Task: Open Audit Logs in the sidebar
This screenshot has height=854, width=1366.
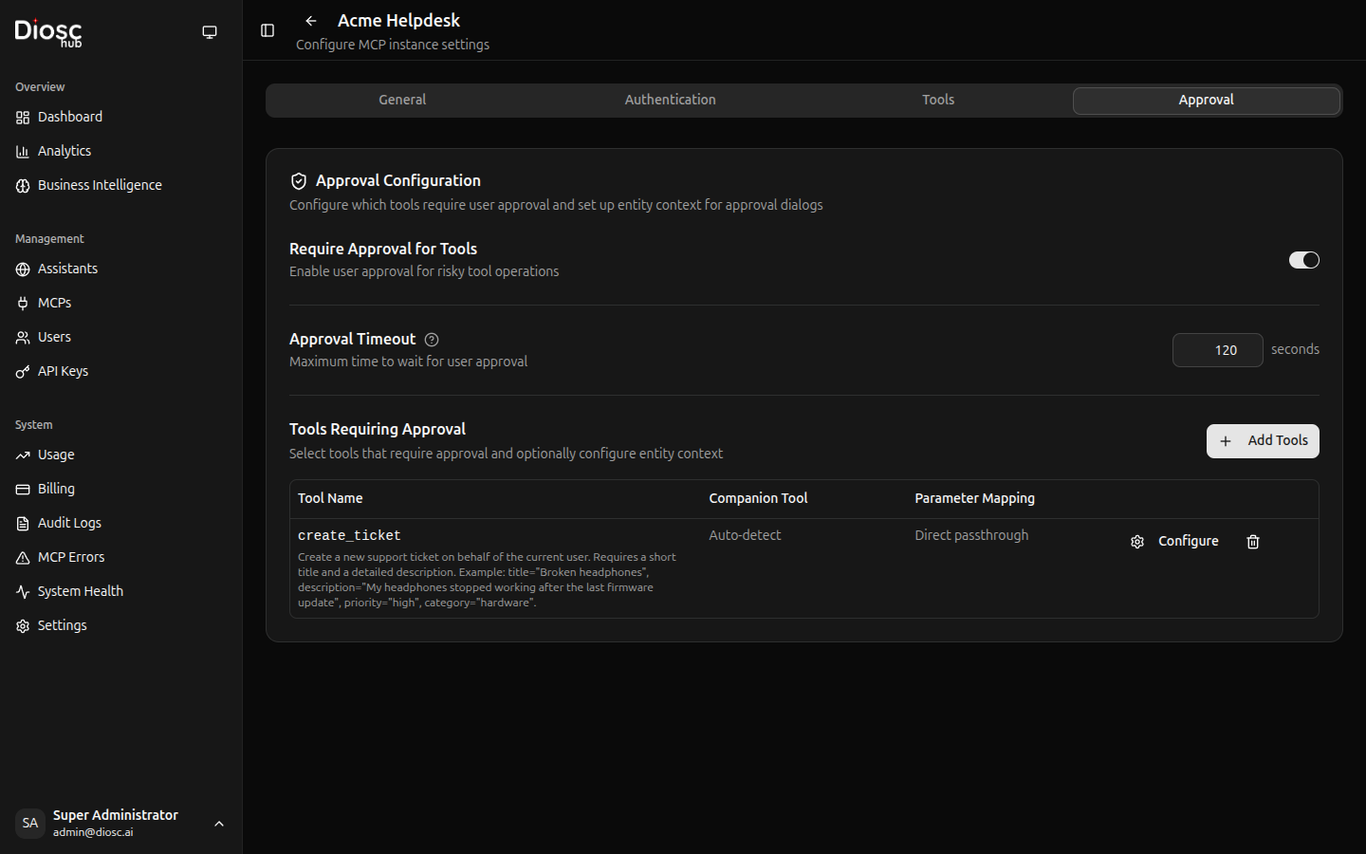Action: click(69, 523)
